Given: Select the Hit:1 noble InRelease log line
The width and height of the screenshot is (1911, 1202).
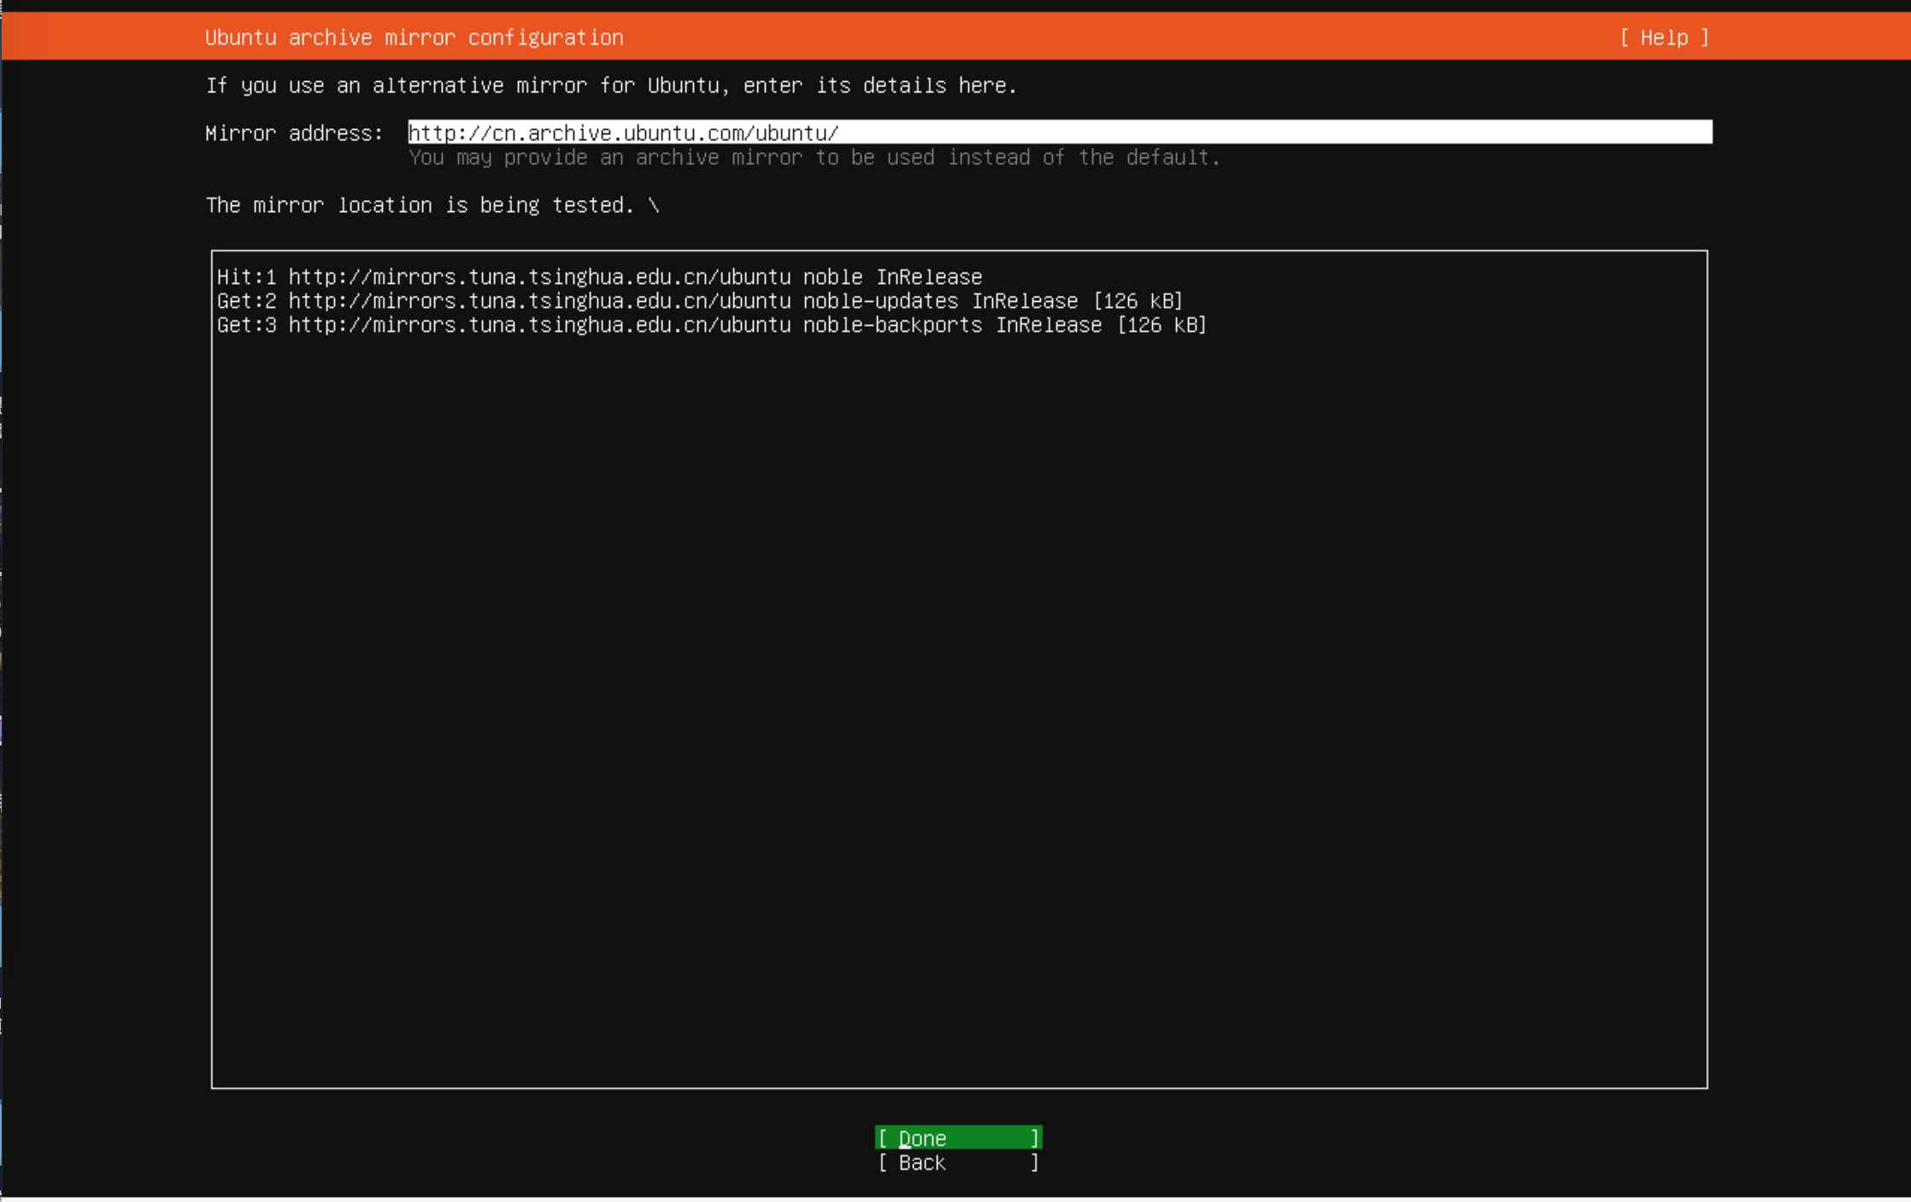Looking at the screenshot, I should tap(598, 277).
